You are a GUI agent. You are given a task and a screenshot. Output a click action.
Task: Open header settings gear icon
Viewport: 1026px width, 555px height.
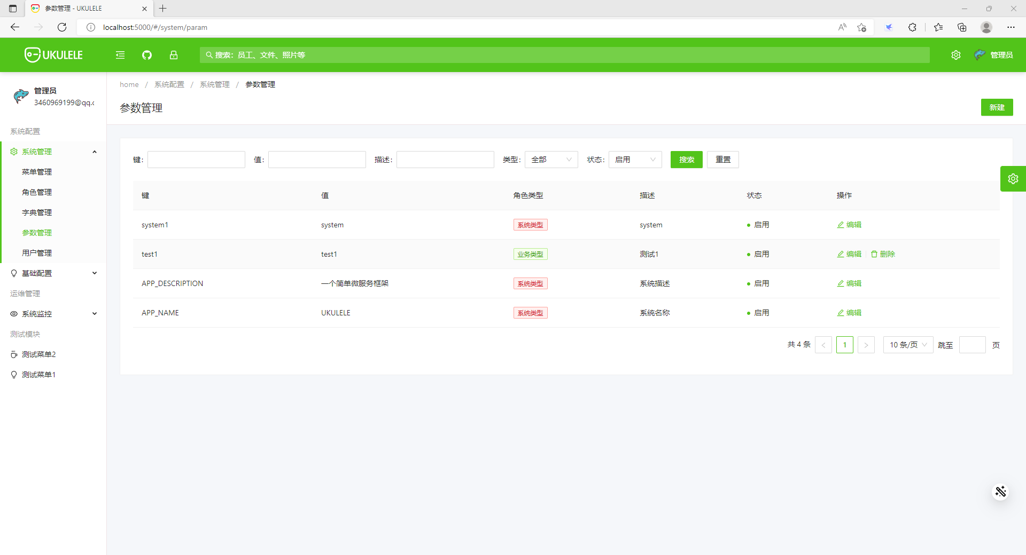956,55
